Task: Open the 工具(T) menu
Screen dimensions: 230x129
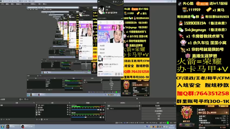Action: pos(39,4)
